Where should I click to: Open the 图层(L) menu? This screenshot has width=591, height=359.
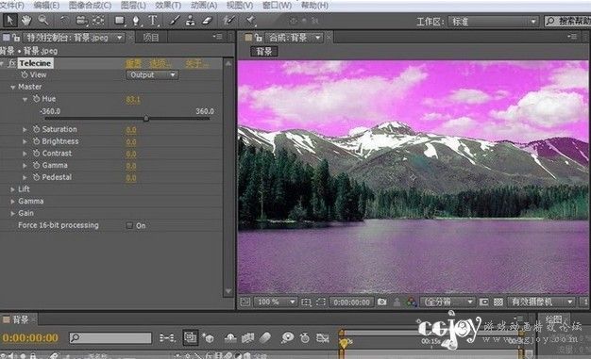tap(133, 6)
